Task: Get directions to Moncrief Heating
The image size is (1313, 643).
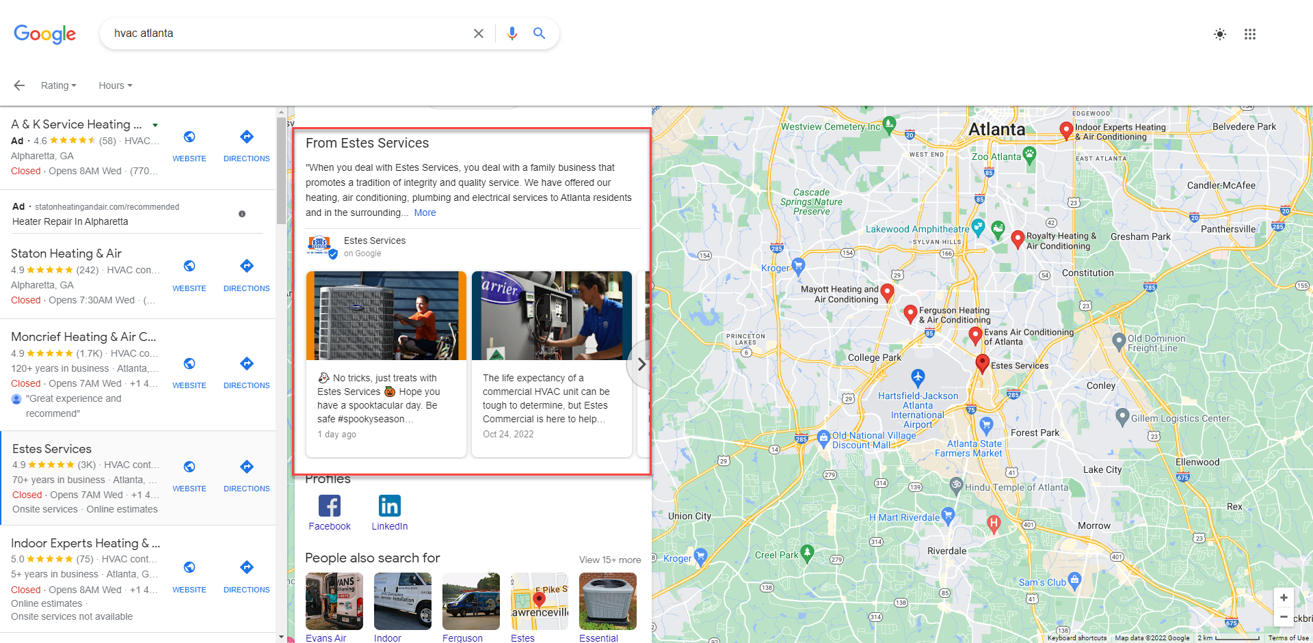Action: (x=247, y=364)
